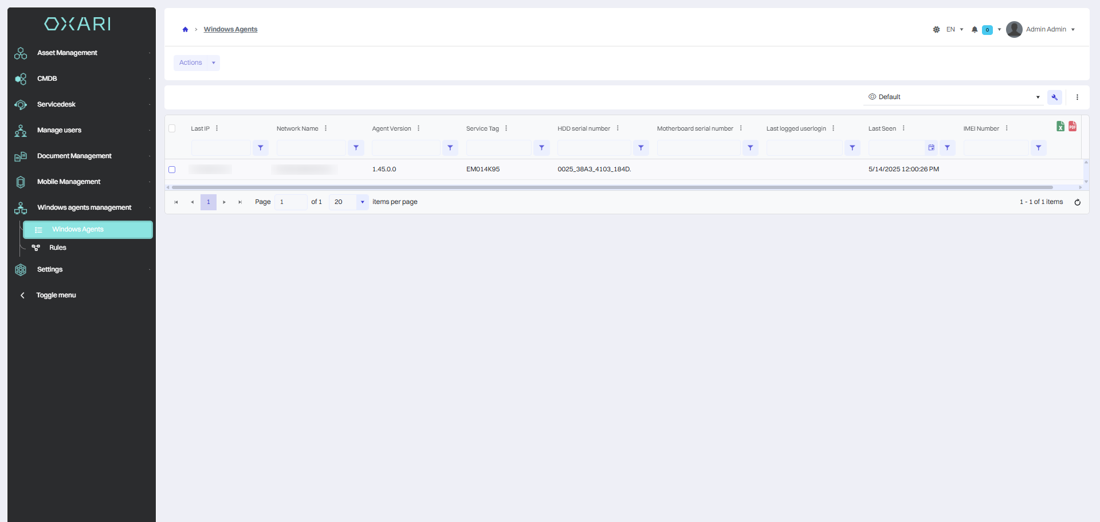
Task: Export the table to Excel
Action: click(1060, 126)
